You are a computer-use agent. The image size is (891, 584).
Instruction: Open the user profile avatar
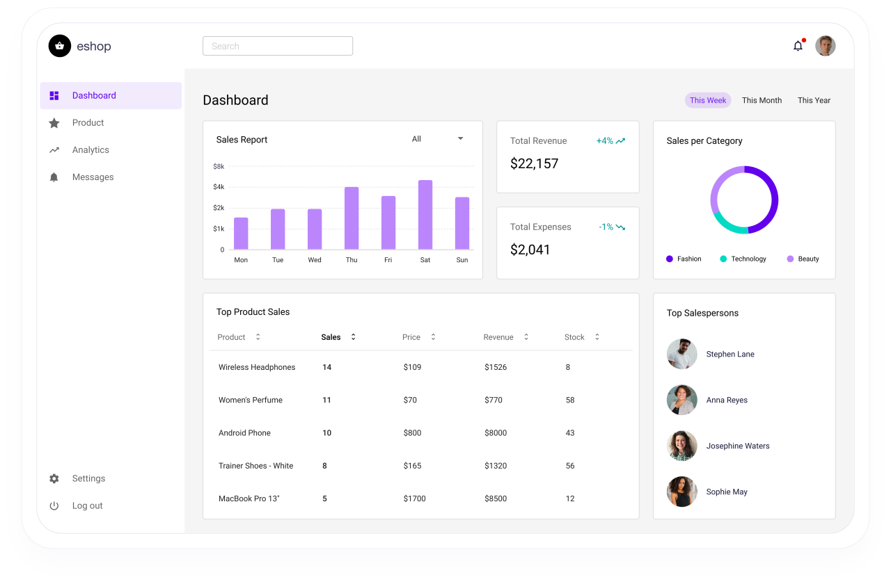[x=825, y=46]
